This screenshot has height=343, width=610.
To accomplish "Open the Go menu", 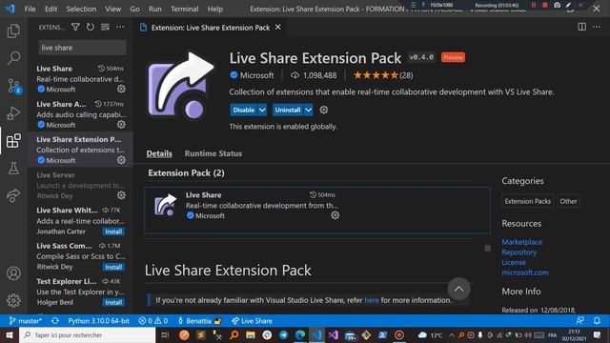I will point(134,9).
